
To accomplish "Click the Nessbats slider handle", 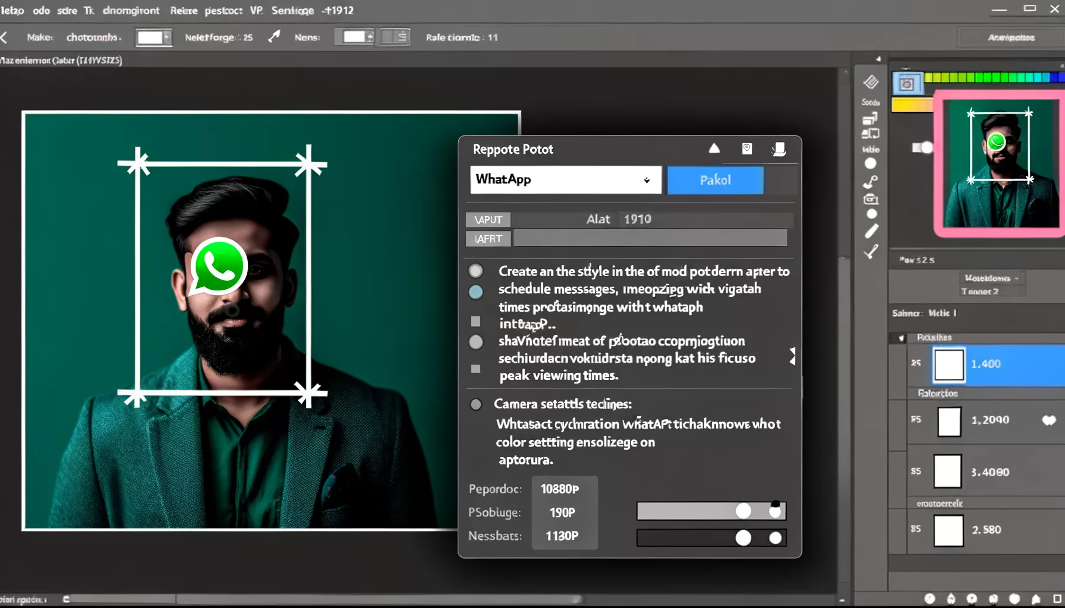I will [x=743, y=538].
